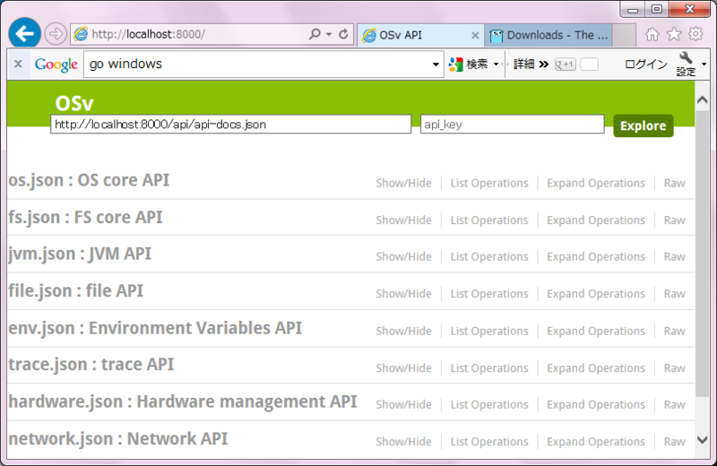Click the OSv logo heading
Viewport: 717px width, 466px height.
point(74,103)
